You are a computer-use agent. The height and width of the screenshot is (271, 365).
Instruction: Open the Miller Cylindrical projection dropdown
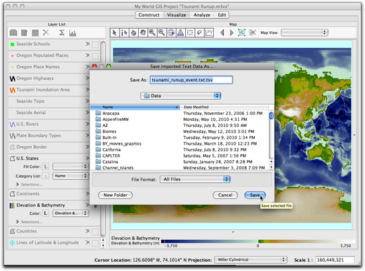click(x=250, y=260)
